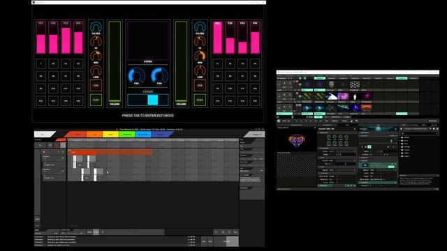Click the mask image in Resolume's output monitor
Screen dimensions: 447x251
[x=296, y=140]
